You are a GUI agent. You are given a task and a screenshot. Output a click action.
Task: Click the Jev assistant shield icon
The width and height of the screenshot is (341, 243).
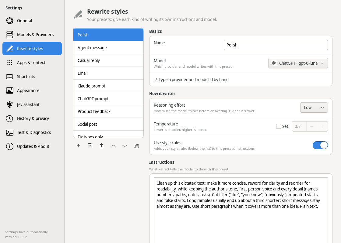pos(9,104)
